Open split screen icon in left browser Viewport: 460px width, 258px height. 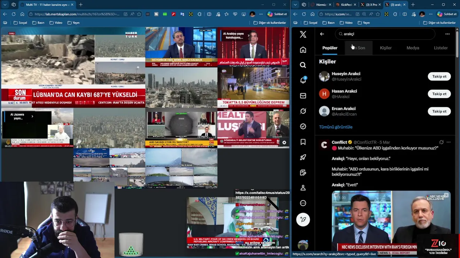tap(209, 14)
